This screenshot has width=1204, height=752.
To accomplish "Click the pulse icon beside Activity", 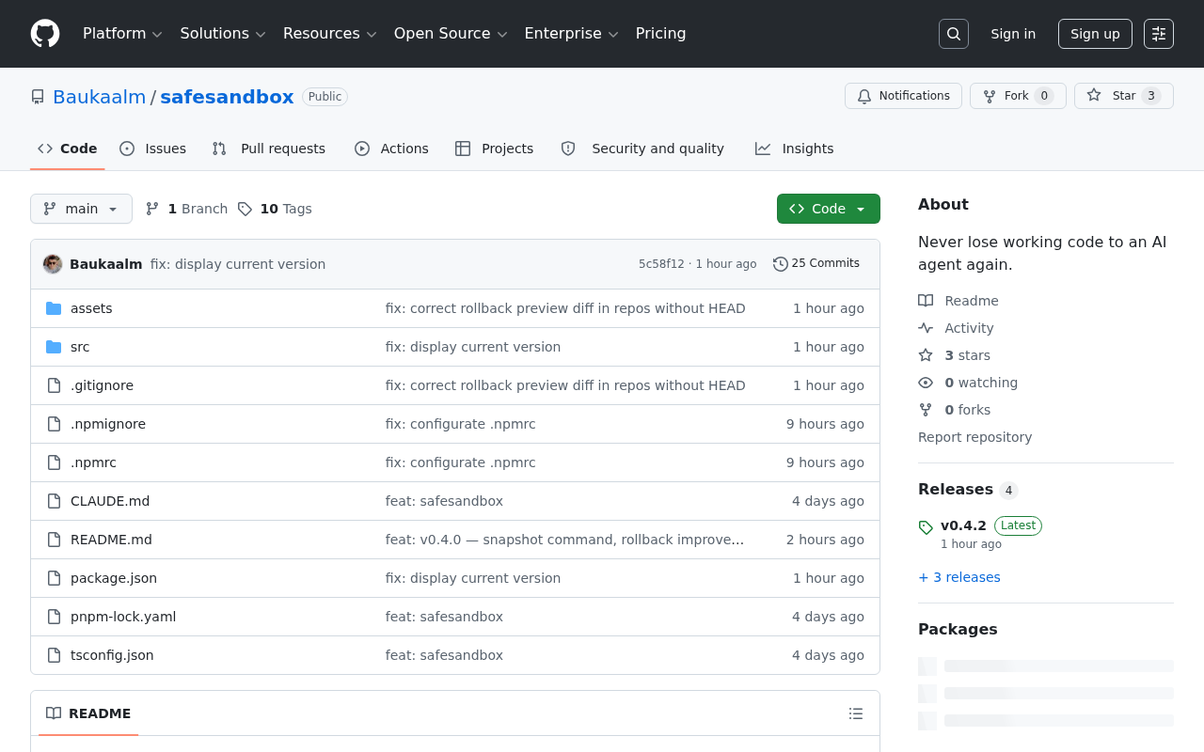I will click(926, 328).
